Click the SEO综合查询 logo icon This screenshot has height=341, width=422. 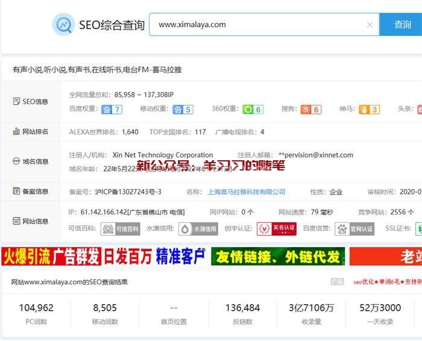tap(63, 25)
